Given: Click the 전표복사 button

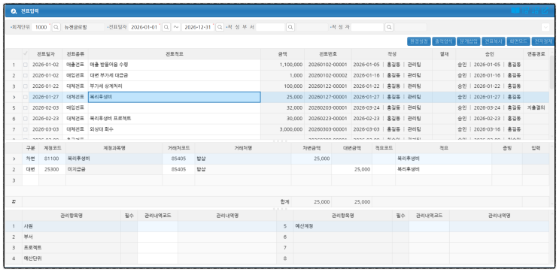Looking at the screenshot, I should coord(494,41).
